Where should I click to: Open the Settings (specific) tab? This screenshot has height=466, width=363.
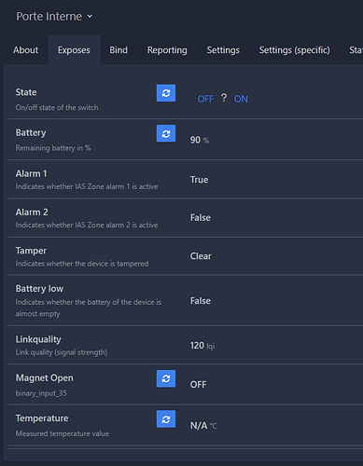click(294, 50)
